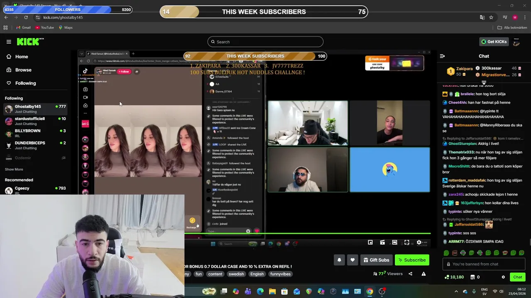Switch the player to theater mode
Screen dimensions: 531x298
click(x=395, y=243)
